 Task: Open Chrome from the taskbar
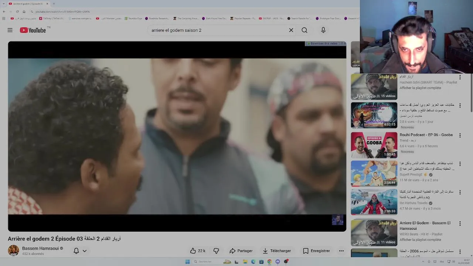click(x=269, y=262)
